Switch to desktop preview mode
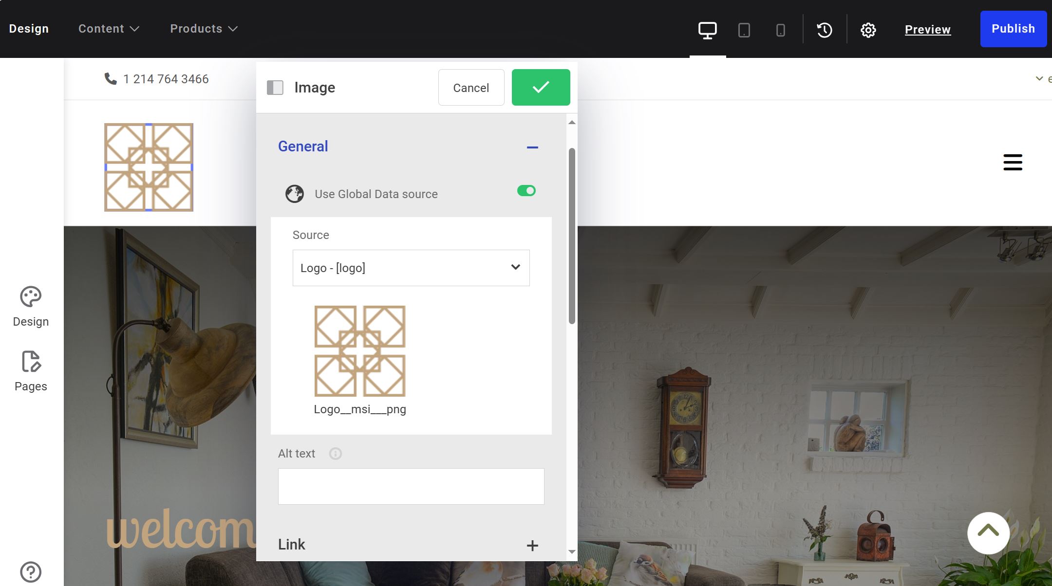Viewport: 1052px width, 586px height. click(707, 29)
